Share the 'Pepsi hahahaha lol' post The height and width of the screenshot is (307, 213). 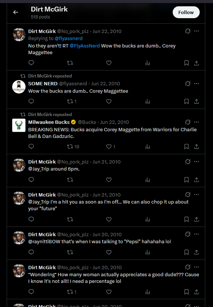196,252
